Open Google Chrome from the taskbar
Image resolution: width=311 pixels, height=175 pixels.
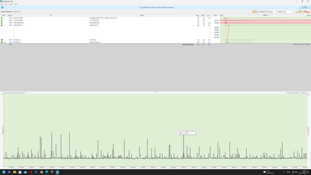pyautogui.click(x=41, y=172)
